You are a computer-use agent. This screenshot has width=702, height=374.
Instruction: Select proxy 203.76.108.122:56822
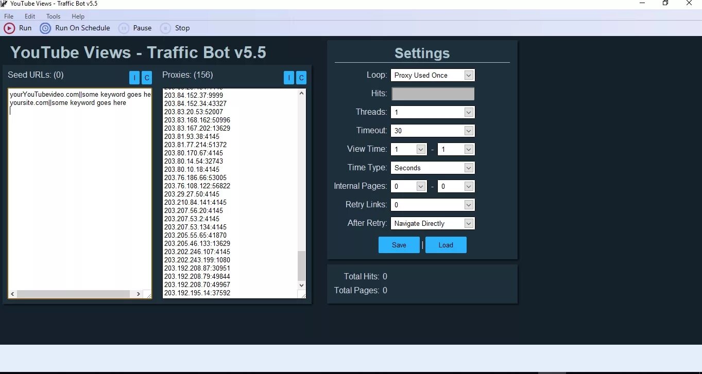[x=197, y=186]
